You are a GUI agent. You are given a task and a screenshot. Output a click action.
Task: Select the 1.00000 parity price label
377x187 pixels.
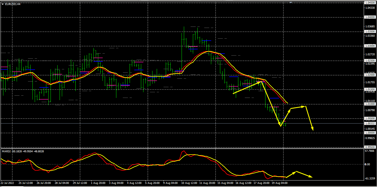point(370,133)
